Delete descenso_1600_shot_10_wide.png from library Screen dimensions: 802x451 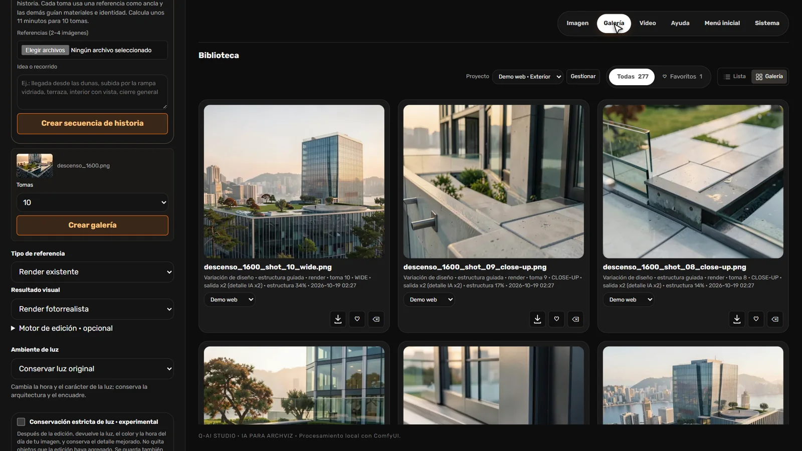(376, 319)
